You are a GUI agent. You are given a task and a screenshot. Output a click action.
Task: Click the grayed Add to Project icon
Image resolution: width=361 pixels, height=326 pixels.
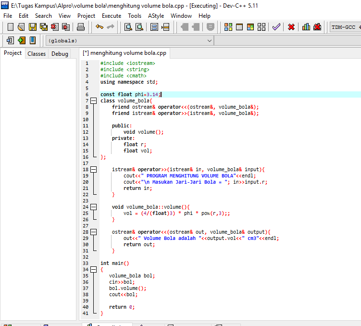pos(185,27)
